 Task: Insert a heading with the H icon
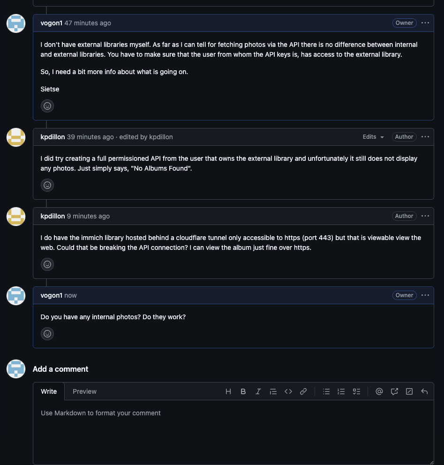228,391
